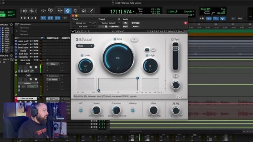Click the Dyn vertical slider handle
253x142 pixels.
(x=176, y=48)
